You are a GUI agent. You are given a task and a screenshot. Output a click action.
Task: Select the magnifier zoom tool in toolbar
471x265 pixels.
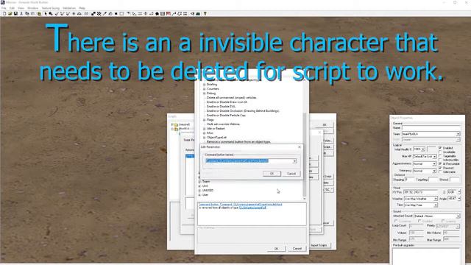click(51, 13)
